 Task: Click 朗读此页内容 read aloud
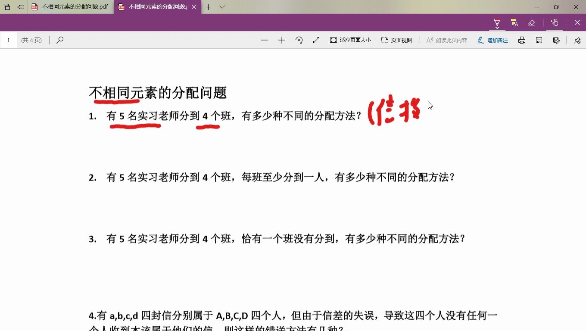pos(446,40)
